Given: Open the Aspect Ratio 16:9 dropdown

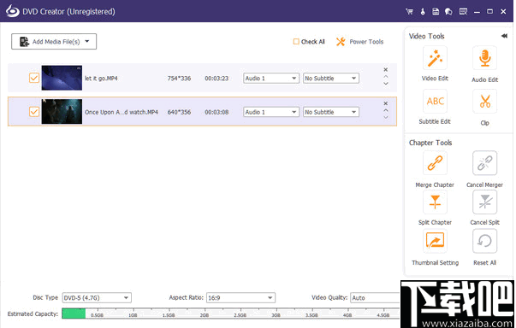Looking at the screenshot, I should point(241,298).
